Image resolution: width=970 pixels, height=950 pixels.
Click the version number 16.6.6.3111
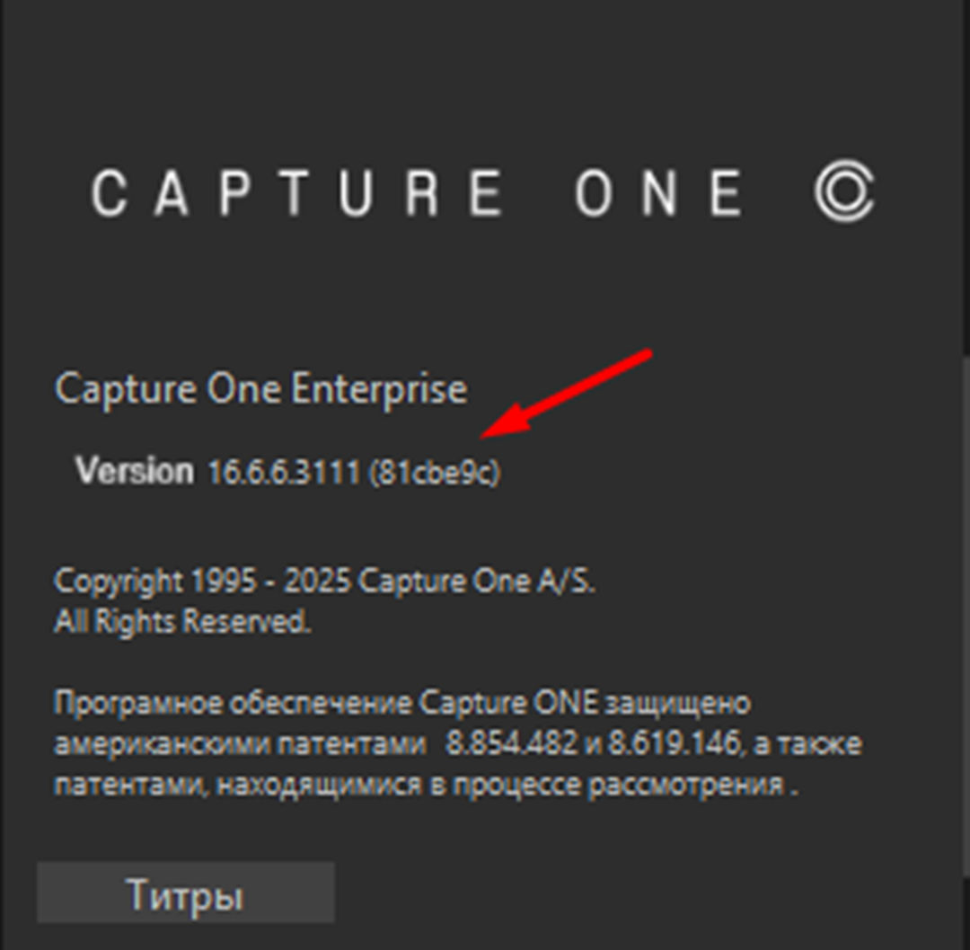[x=284, y=472]
